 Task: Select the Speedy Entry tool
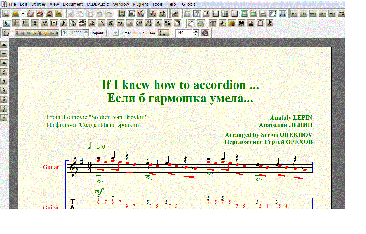point(73,23)
